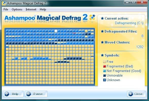Image resolution: width=149 pixels, height=101 pixels.
Task: Click the Fragmented (Bad) red swatch
Action: point(104,66)
